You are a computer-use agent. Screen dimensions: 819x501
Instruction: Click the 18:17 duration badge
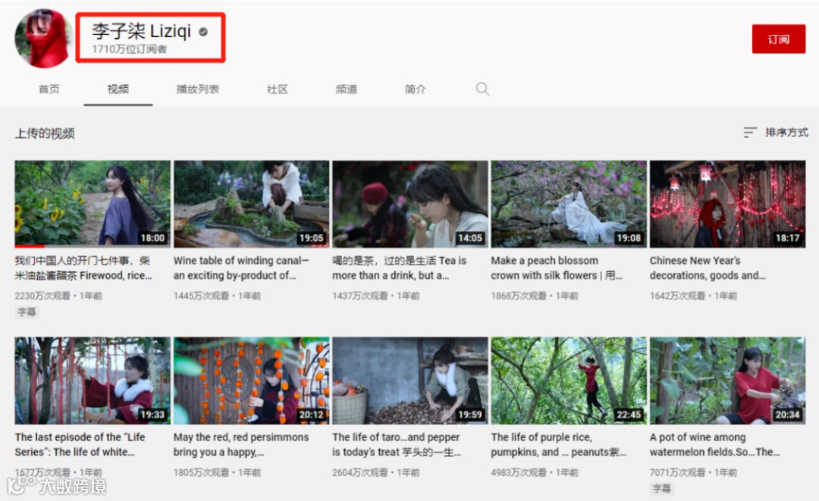pos(788,238)
